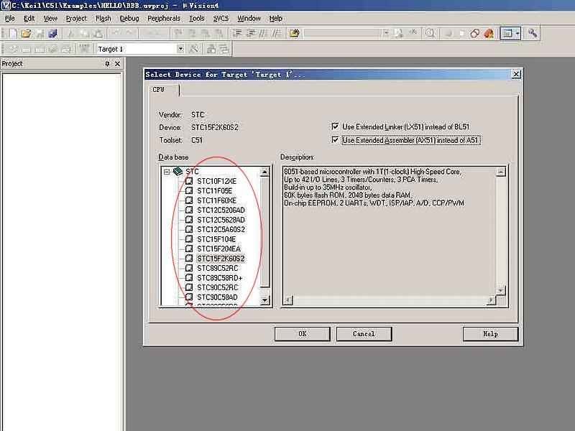Select device STC15F104E
This screenshot has height=431, width=575.
tap(216, 239)
